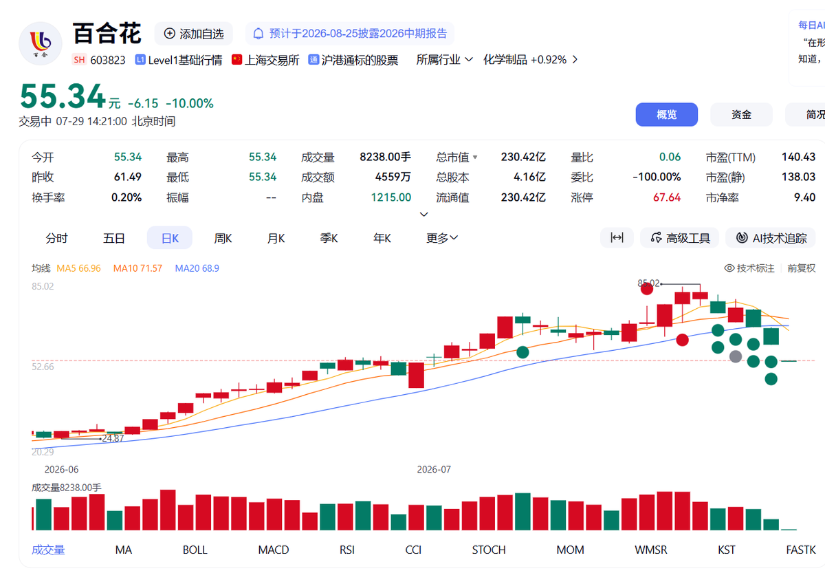The height and width of the screenshot is (573, 825).
Task: Open AI技术追踪 feature
Action: [x=771, y=238]
